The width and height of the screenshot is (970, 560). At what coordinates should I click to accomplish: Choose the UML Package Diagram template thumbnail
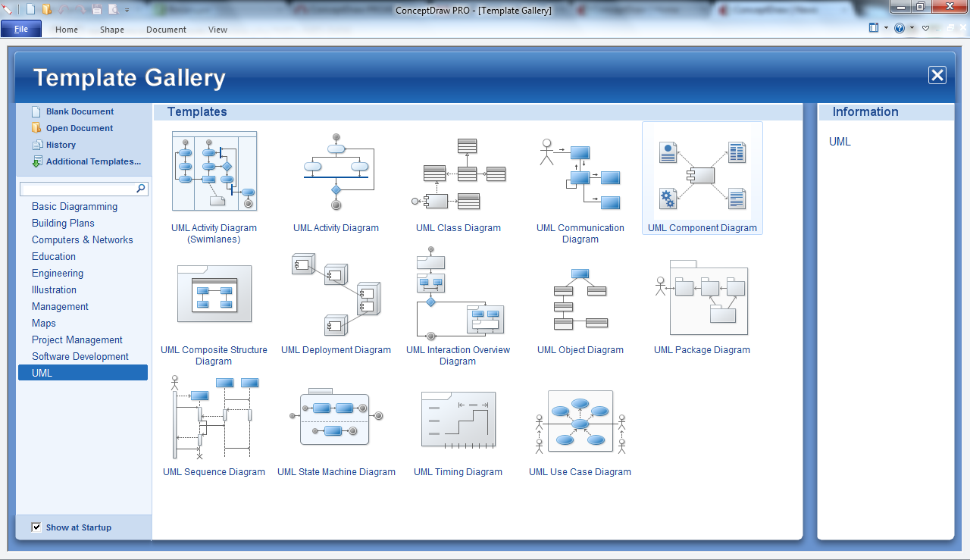[702, 297]
